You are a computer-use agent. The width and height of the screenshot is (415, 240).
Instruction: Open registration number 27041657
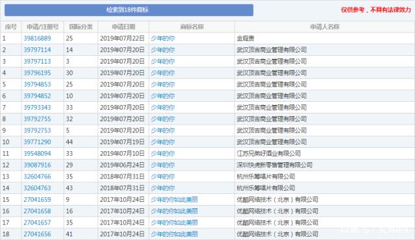[x=37, y=222]
